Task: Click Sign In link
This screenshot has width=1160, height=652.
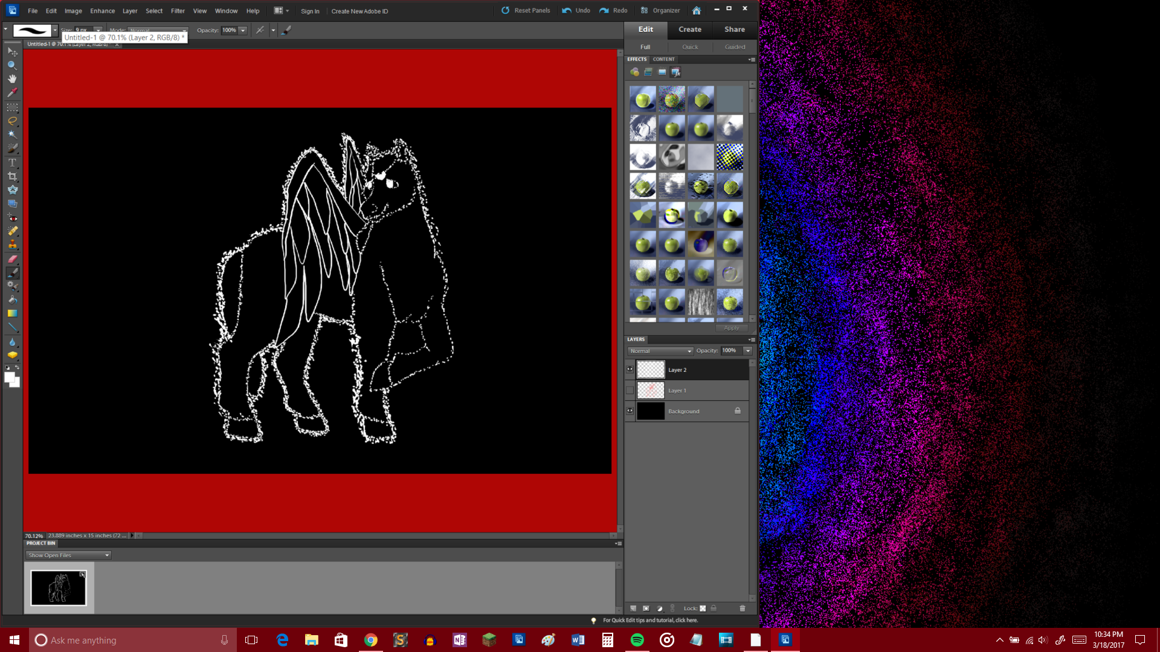Action: pyautogui.click(x=310, y=11)
